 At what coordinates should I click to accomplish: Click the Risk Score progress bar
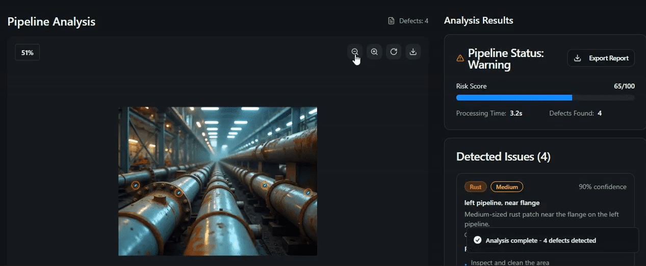click(x=545, y=97)
